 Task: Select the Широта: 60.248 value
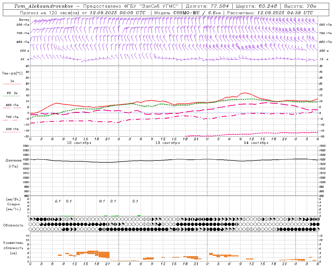[x=256, y=6]
